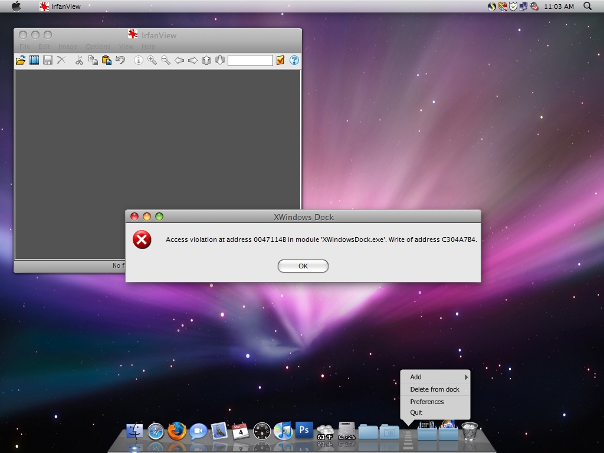Click OK in the XWindows Dock error dialog
Screen dimensions: 604x453
pyautogui.click(x=303, y=266)
